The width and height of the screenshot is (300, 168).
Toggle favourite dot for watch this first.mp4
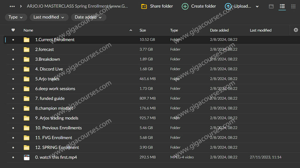click(13, 157)
